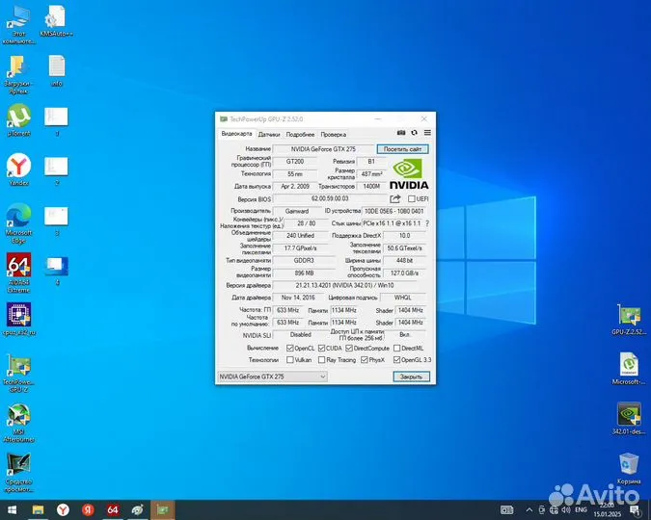Click the 448 bit bus width value
This screenshot has width=651, height=520.
click(x=404, y=260)
